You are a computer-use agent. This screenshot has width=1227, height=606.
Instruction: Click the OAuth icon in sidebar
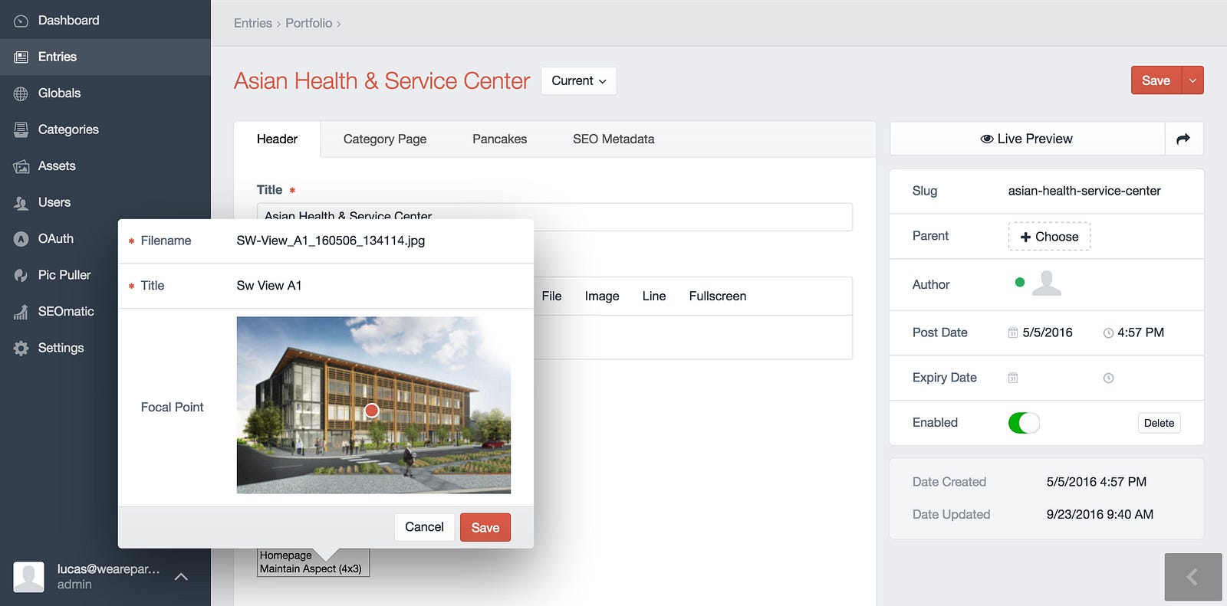(21, 239)
